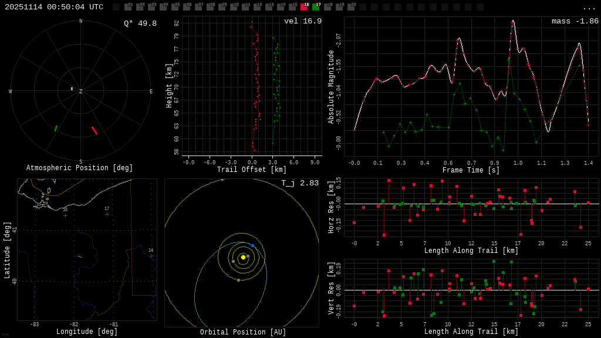Image resolution: width=601 pixels, height=338 pixels.
Task: Toggle station 04 box in top bar
Action: [163, 7]
